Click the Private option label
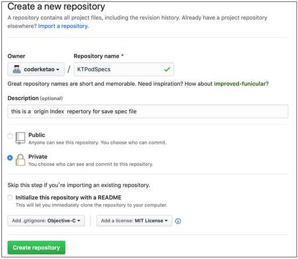 point(38,156)
